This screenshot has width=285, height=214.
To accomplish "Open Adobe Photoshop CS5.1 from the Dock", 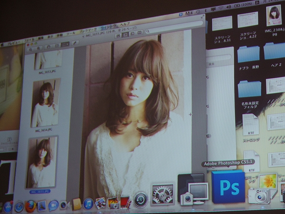I will click(x=228, y=186).
